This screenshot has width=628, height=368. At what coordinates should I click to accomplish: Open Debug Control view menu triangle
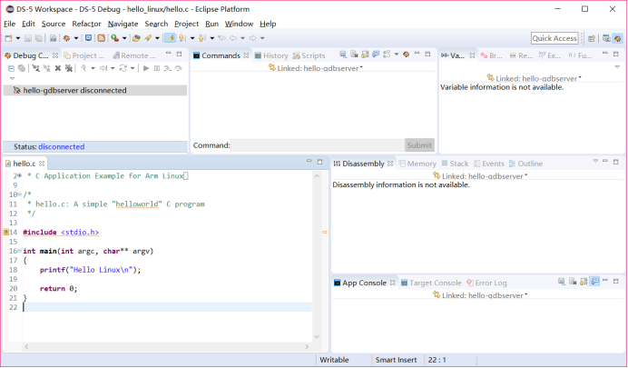pyautogui.click(x=12, y=78)
